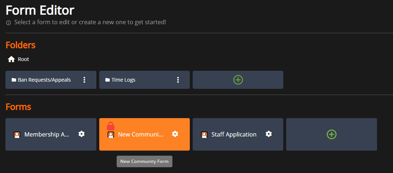Click the red lock icon on New Community
Viewport: 393px width, 173px height.
point(110,126)
